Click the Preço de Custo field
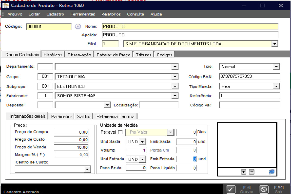 click(x=71, y=140)
